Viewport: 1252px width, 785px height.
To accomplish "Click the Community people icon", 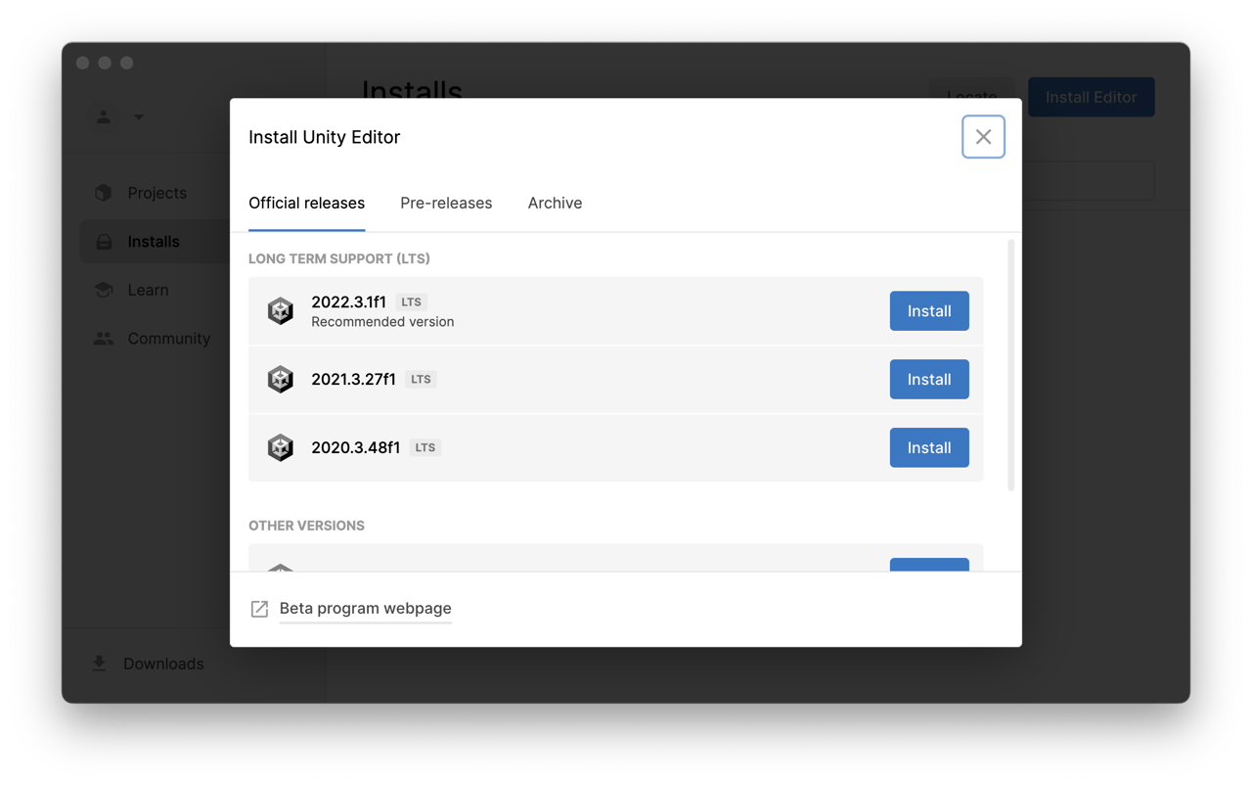I will pyautogui.click(x=104, y=339).
